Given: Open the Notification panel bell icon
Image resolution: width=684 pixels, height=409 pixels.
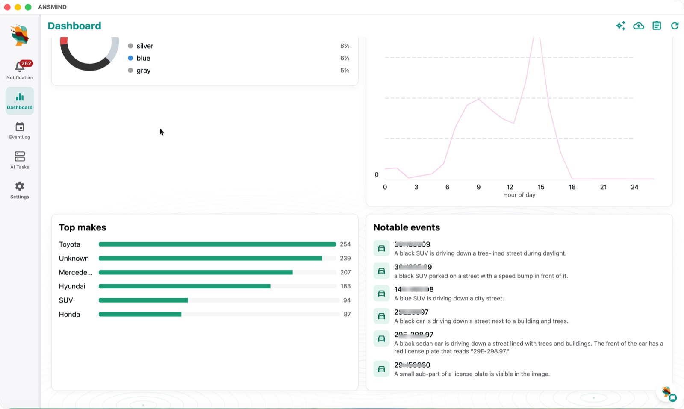Looking at the screenshot, I should click(x=20, y=67).
